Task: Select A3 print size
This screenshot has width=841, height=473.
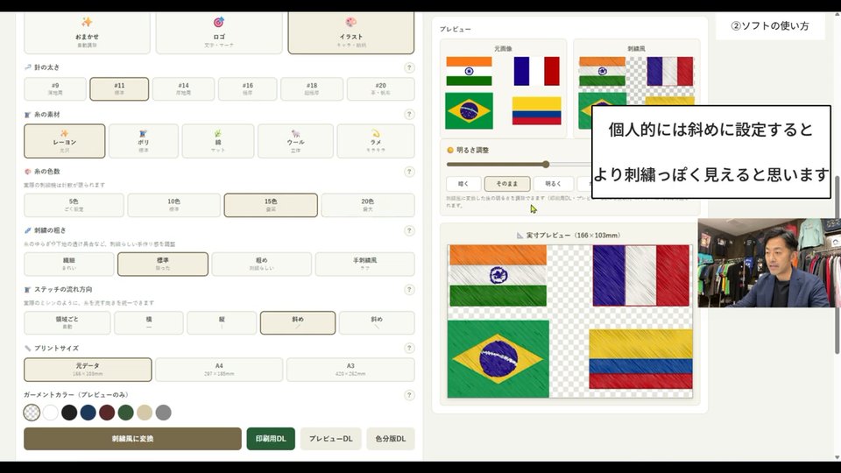Action: pyautogui.click(x=350, y=370)
